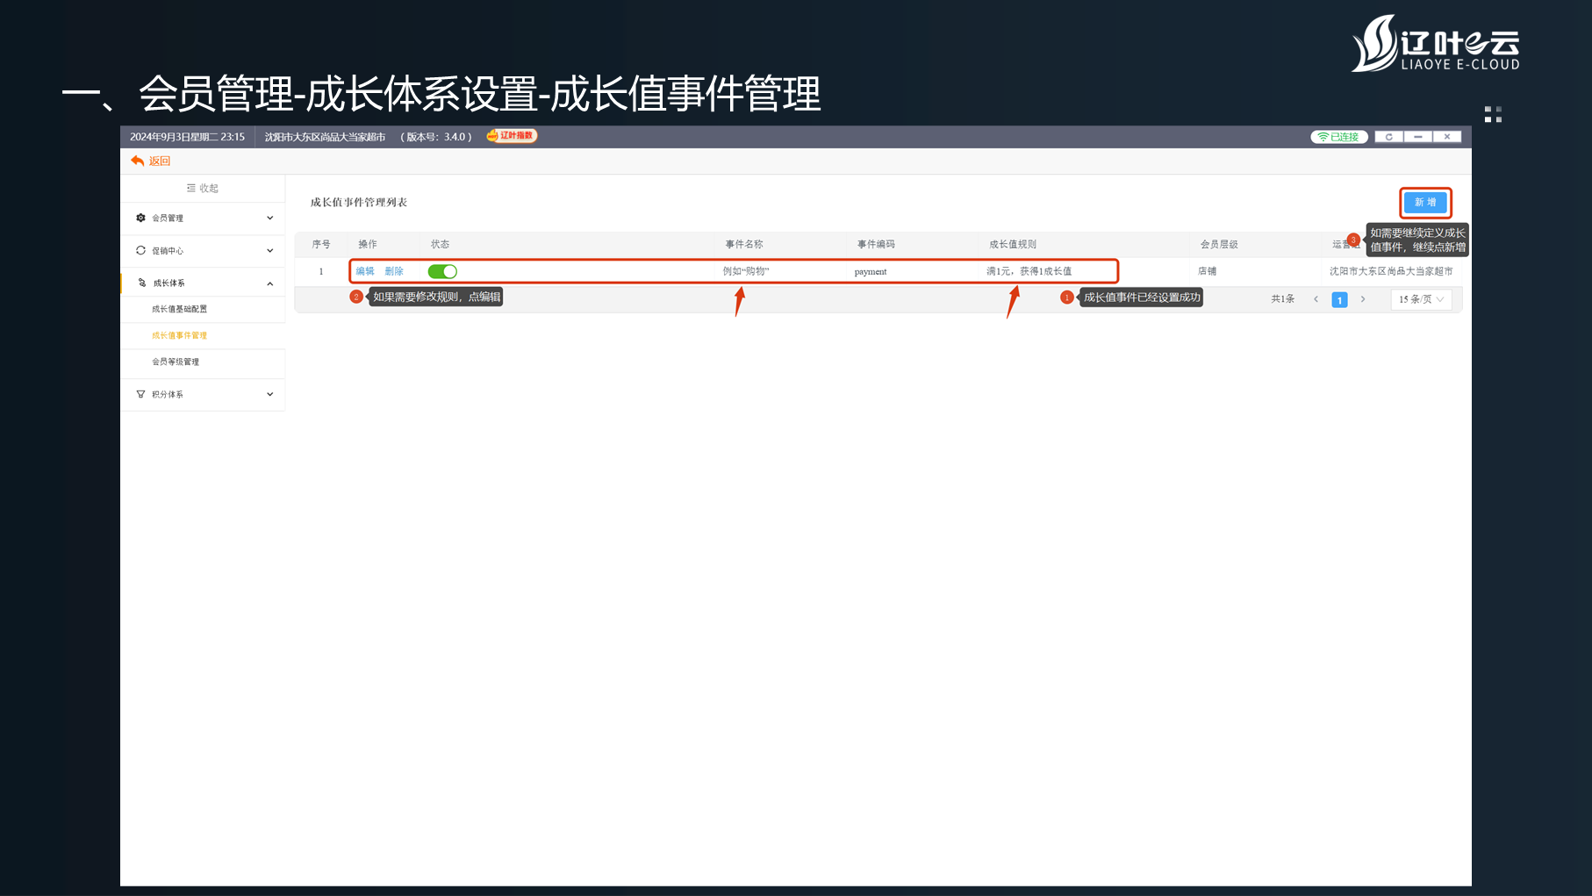The width and height of the screenshot is (1592, 896).
Task: Click the 会员层级 column header
Action: point(1219,244)
